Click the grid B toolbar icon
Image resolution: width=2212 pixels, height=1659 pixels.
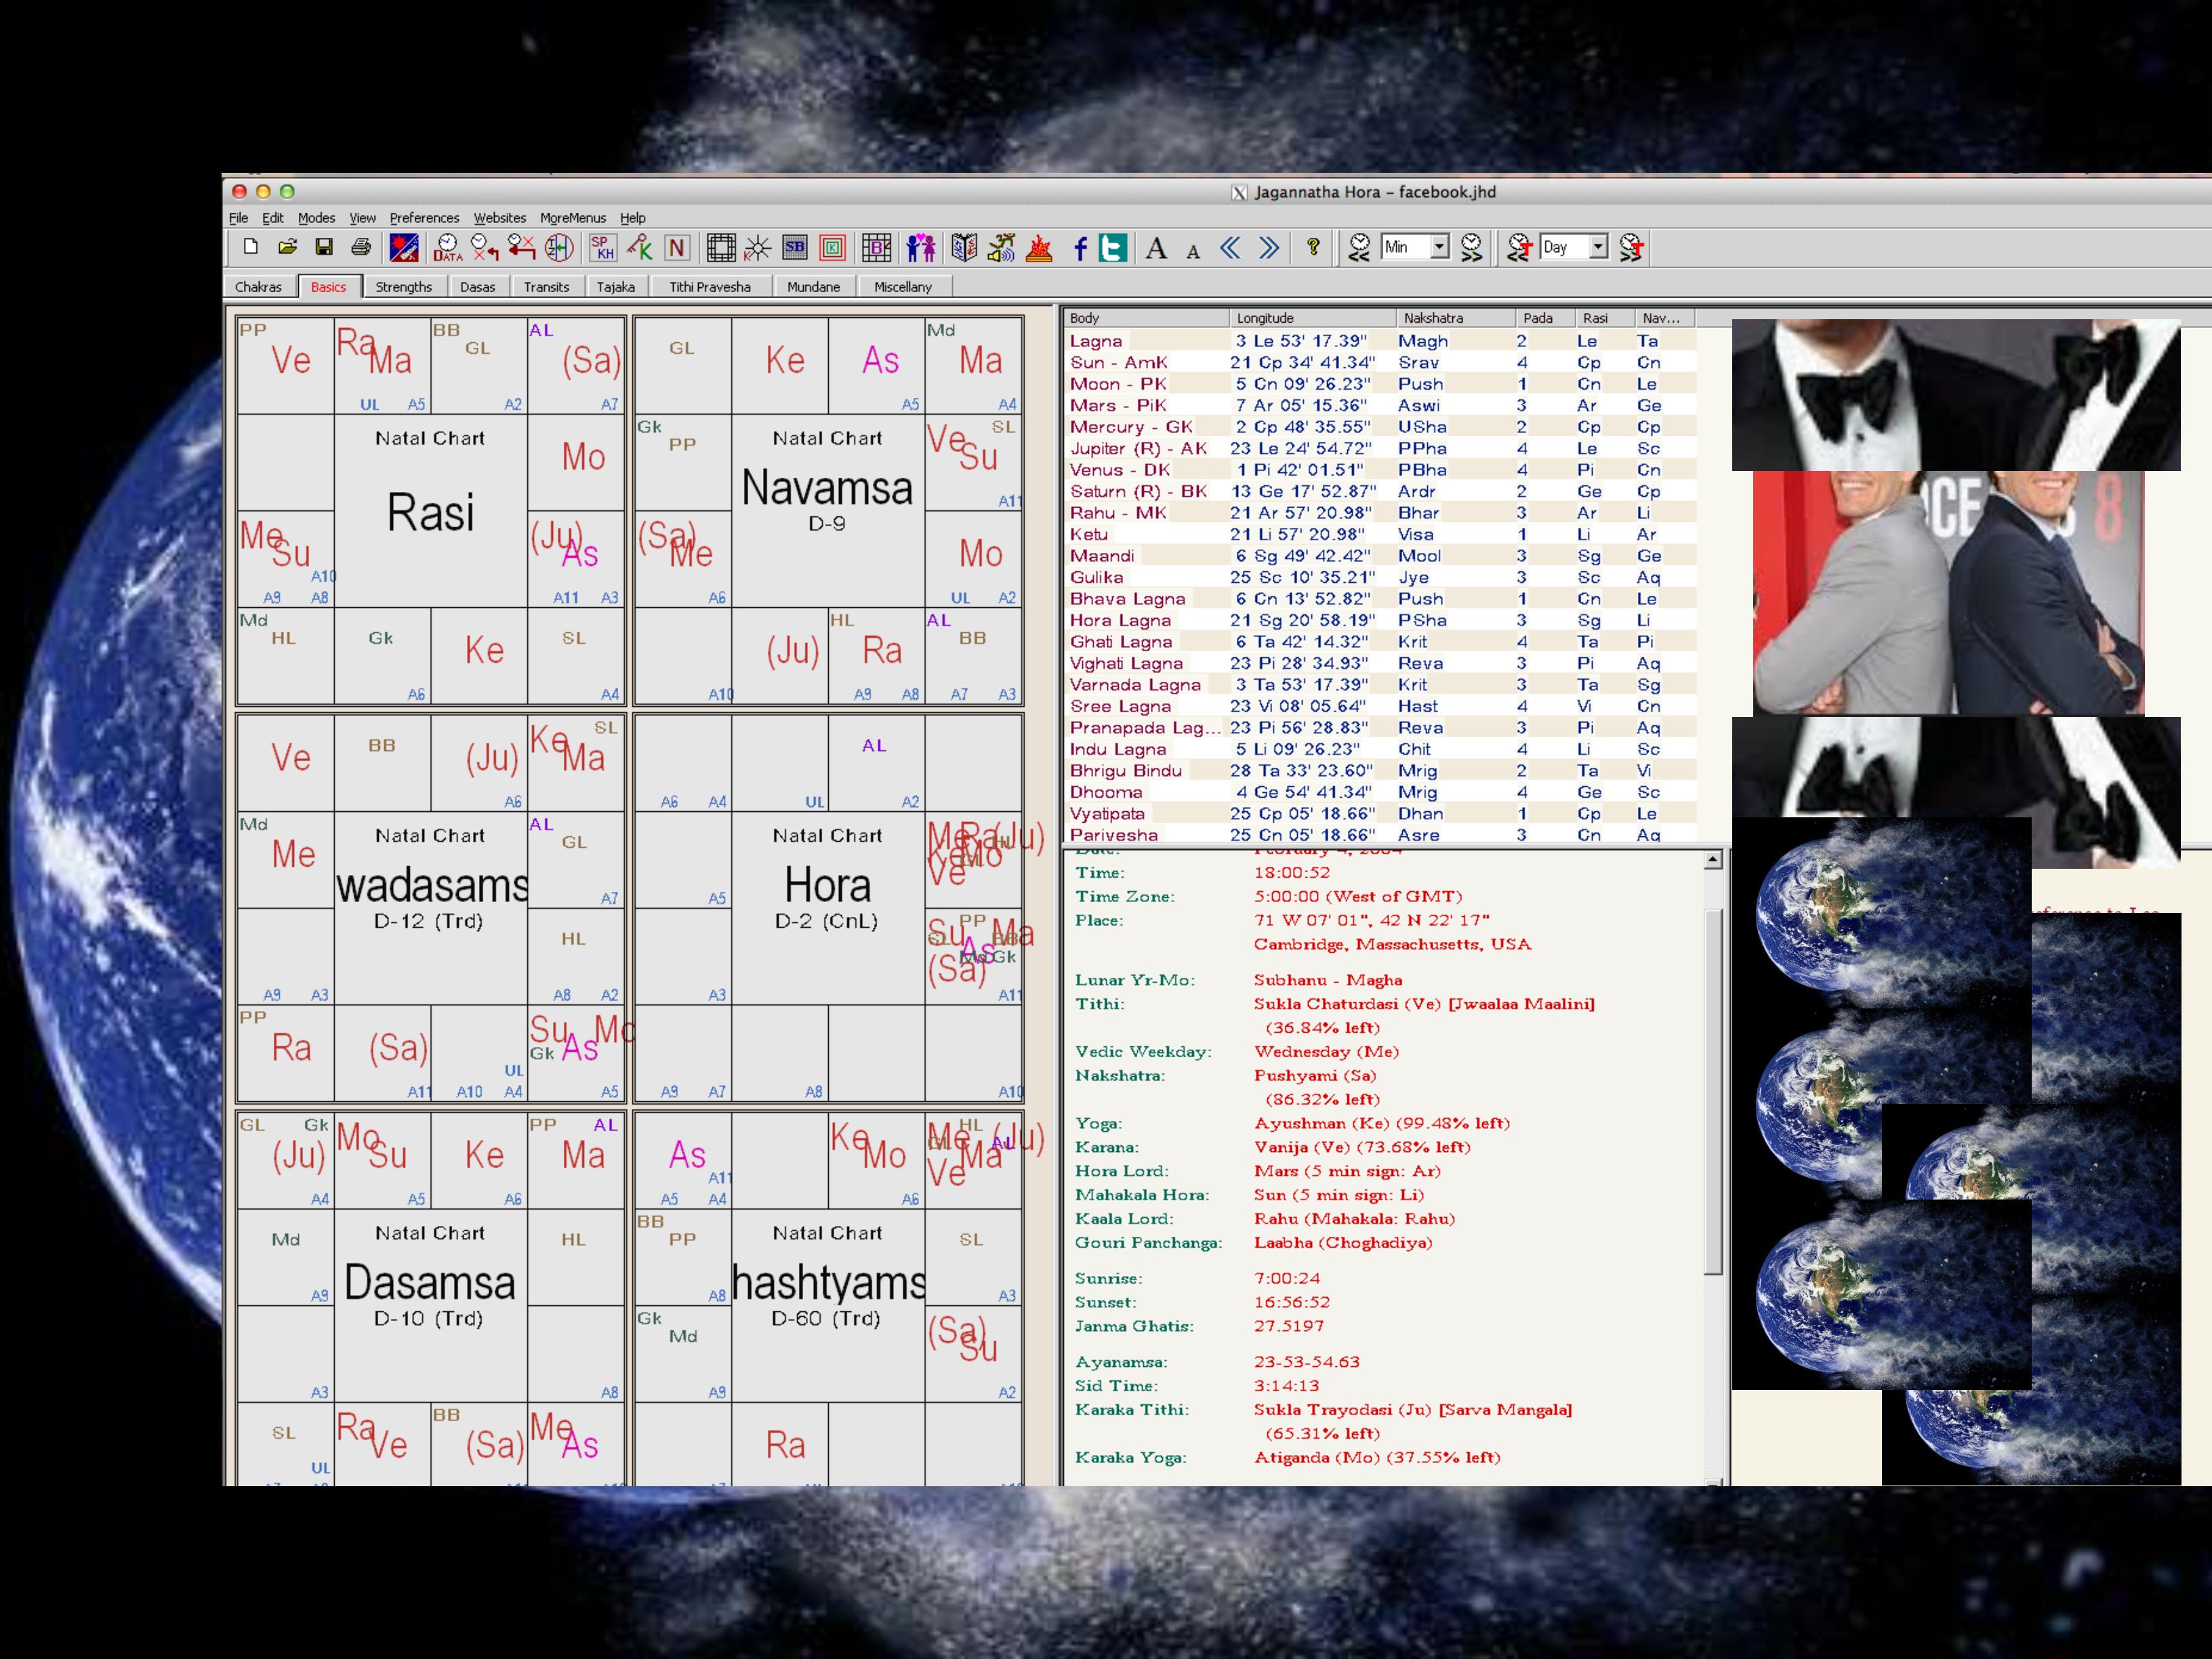pyautogui.click(x=877, y=247)
